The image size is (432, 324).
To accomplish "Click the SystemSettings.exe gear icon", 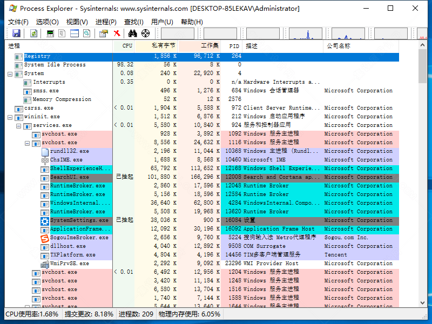I will 45,221.
